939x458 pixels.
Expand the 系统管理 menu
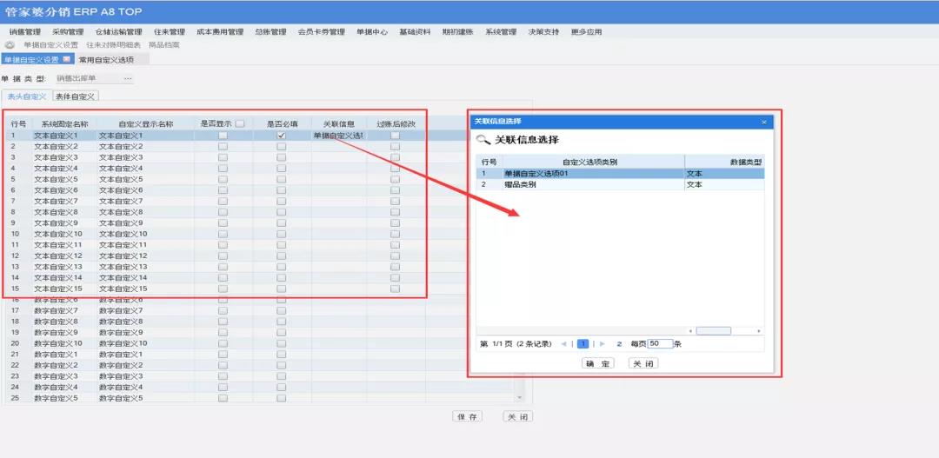click(x=501, y=32)
